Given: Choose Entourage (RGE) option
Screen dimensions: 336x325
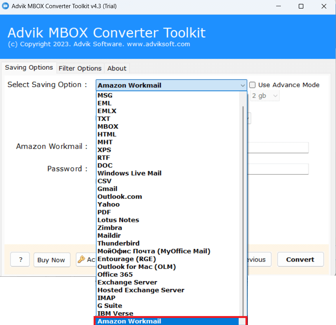Looking at the screenshot, I should (168, 259).
